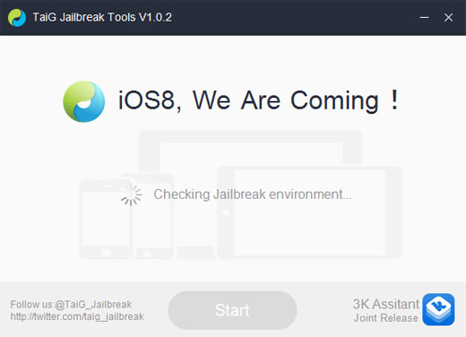
Task: Click the iOS8 word in the headline
Action: 147,100
